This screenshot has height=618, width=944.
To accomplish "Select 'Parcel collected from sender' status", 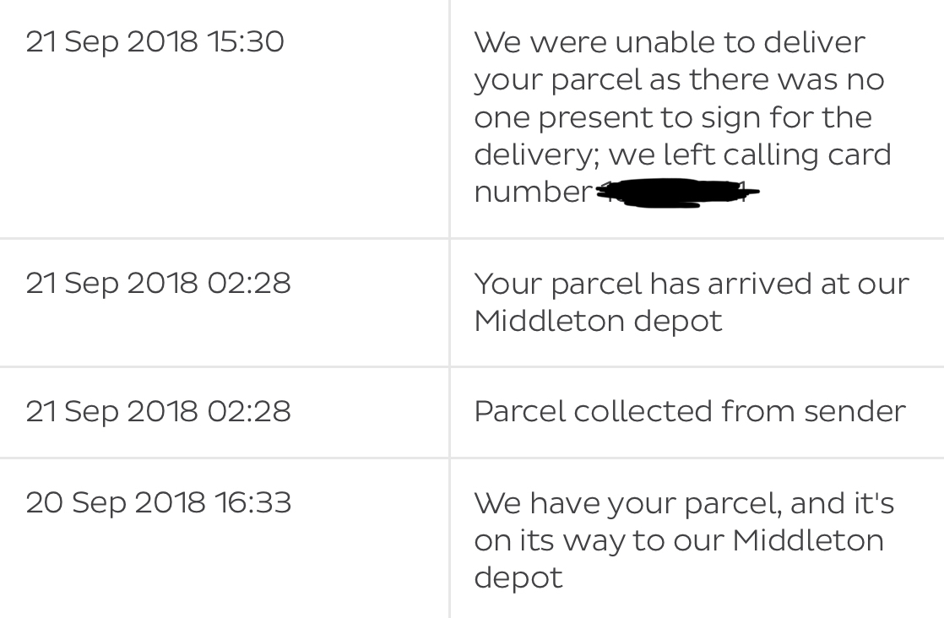I will point(689,412).
